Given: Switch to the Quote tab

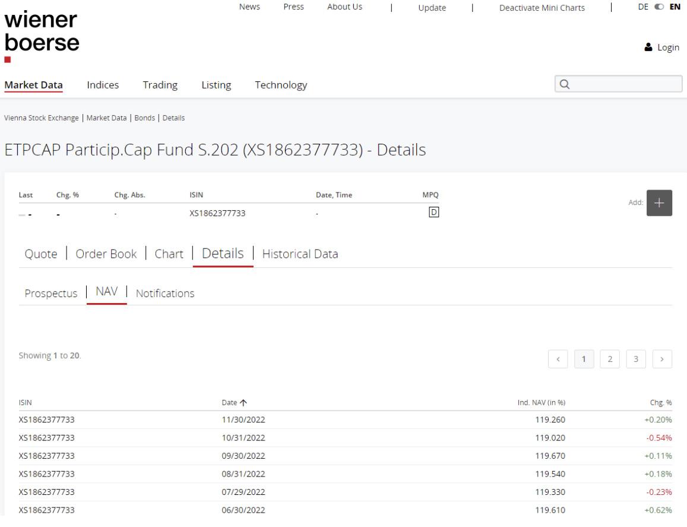Looking at the screenshot, I should point(41,254).
